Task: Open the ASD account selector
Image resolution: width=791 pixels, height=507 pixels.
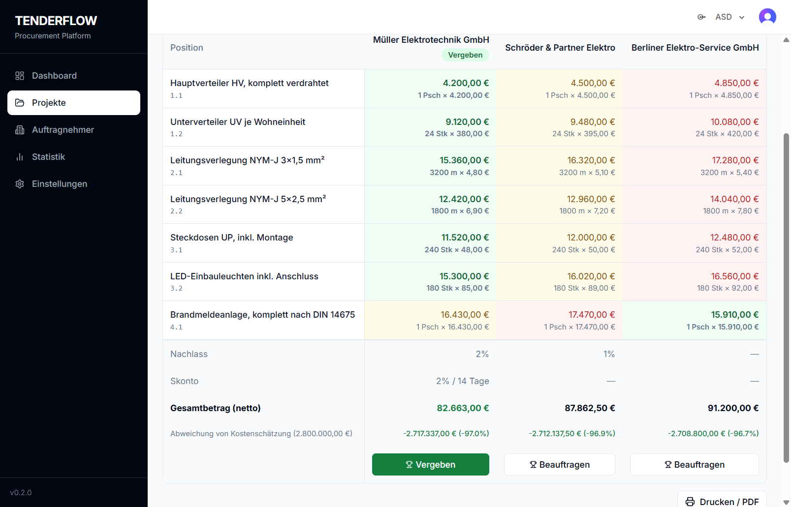Action: pos(724,17)
